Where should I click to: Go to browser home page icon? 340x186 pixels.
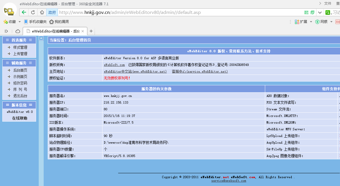click(x=42, y=12)
